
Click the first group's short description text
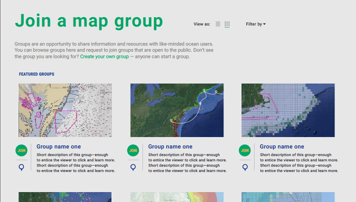[x=76, y=163]
